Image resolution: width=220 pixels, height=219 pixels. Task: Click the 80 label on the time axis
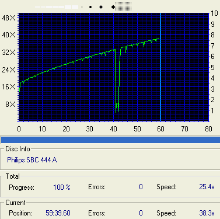click(208, 129)
